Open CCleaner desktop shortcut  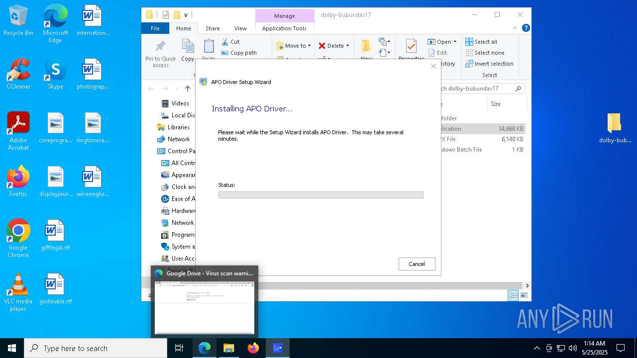tap(18, 74)
